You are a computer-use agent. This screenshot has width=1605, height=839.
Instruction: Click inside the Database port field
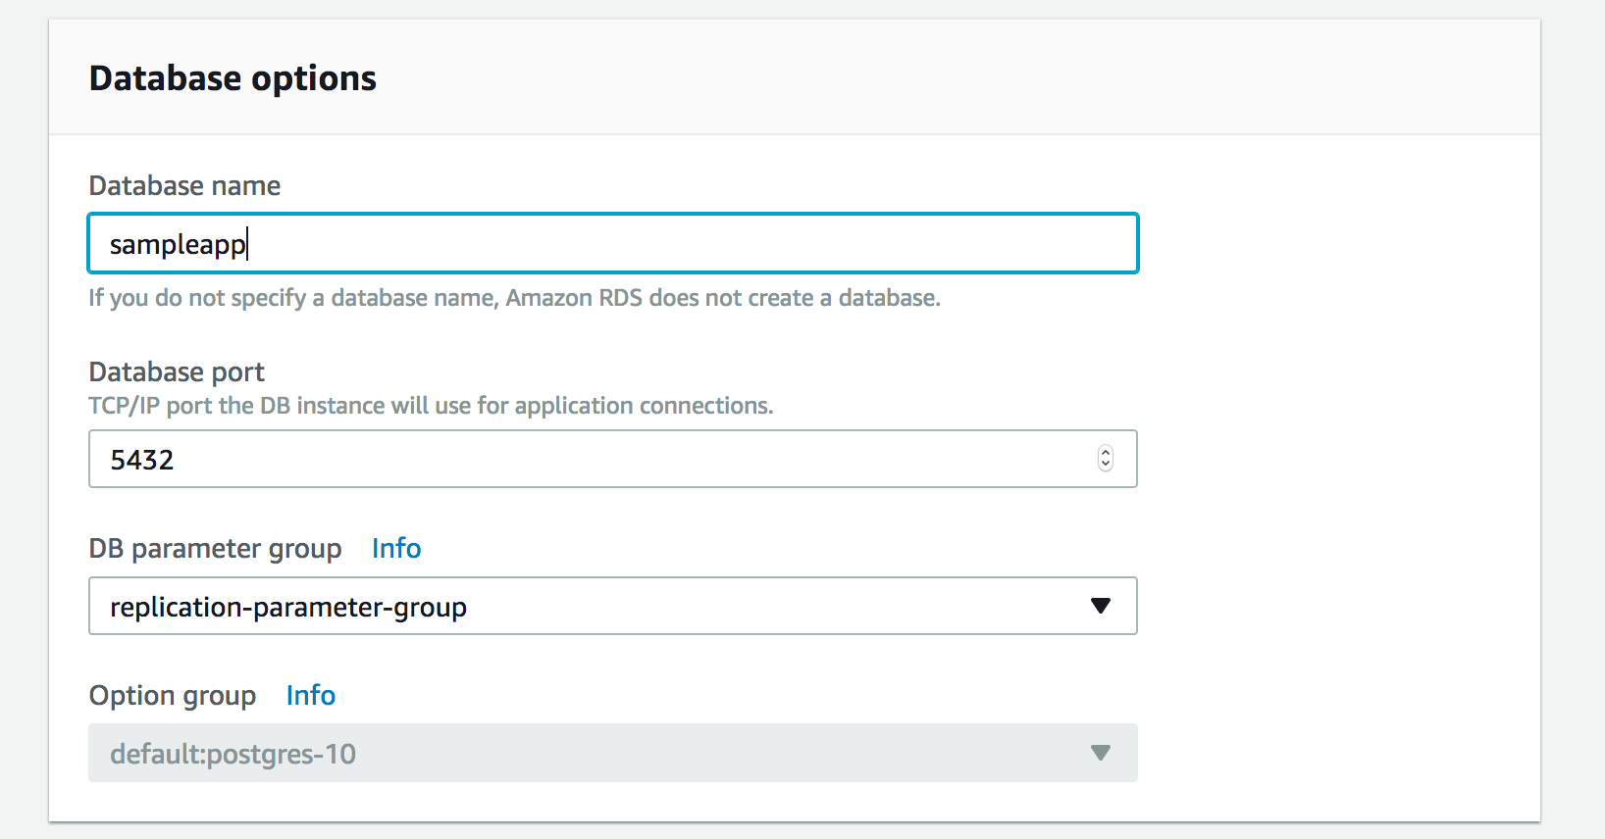pyautogui.click(x=589, y=459)
